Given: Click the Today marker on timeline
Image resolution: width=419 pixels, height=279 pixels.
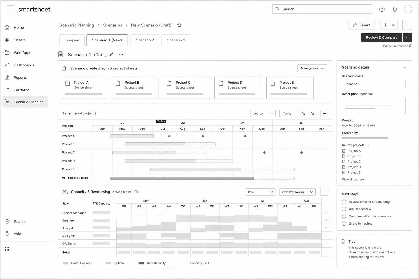Looking at the screenshot, I should point(161,121).
